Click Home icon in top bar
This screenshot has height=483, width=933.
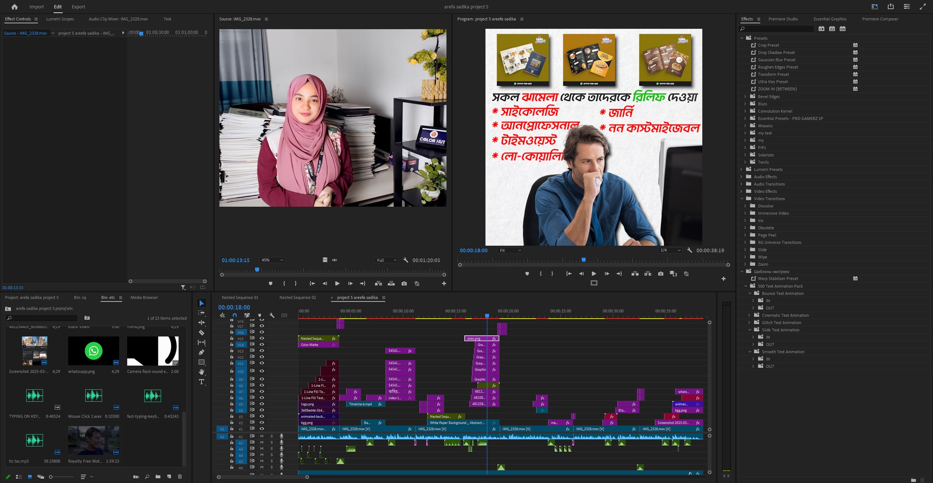tap(15, 6)
